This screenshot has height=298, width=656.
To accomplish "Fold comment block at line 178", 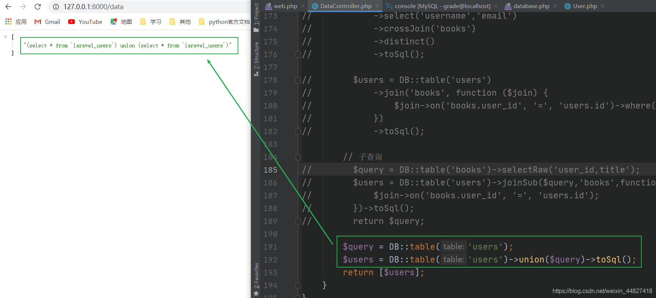I will click(298, 80).
